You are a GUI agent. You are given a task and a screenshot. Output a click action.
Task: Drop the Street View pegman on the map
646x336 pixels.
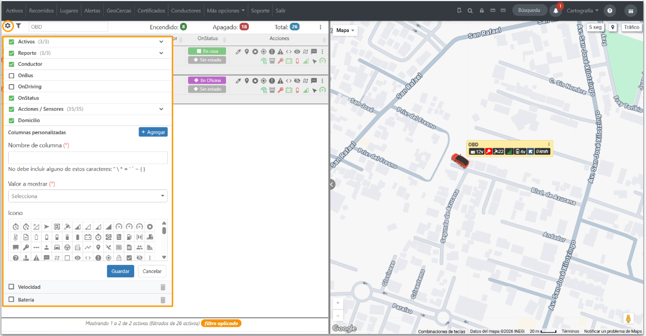point(628,318)
